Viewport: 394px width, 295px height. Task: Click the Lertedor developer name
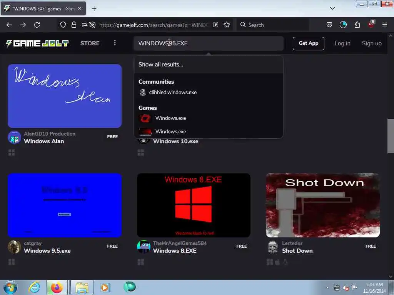[x=292, y=243]
